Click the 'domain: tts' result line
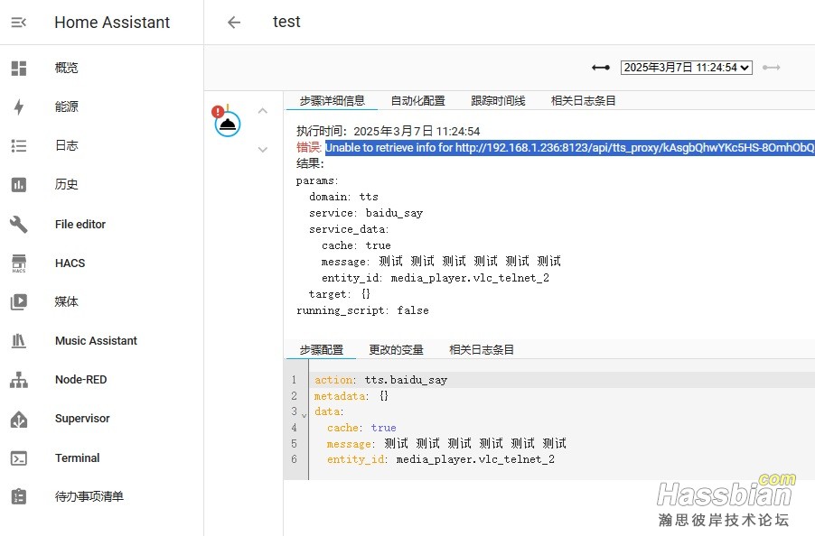 [x=343, y=198]
